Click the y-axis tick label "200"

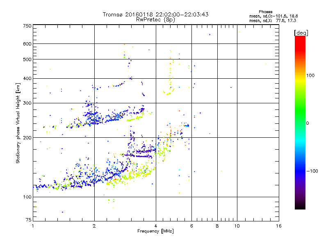pyautogui.click(x=27, y=138)
